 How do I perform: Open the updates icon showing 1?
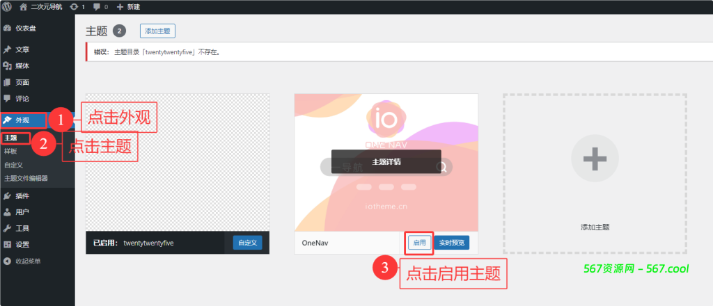click(74, 7)
